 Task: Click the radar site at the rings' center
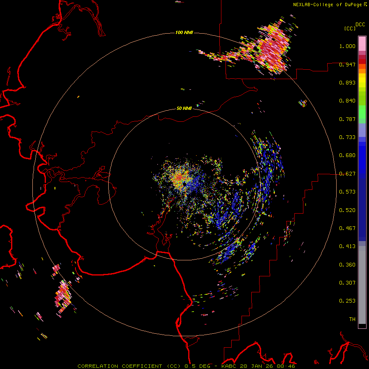tap(184, 184)
